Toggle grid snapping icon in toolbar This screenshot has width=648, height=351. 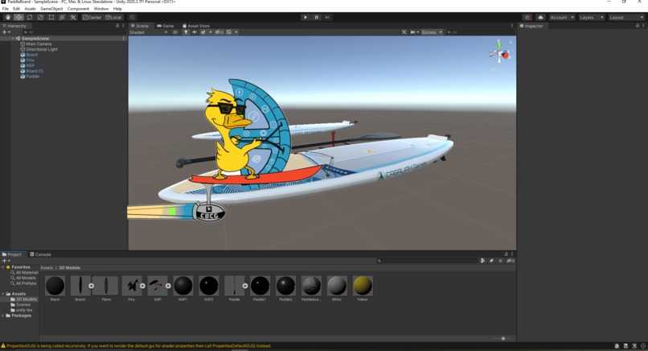point(132,18)
